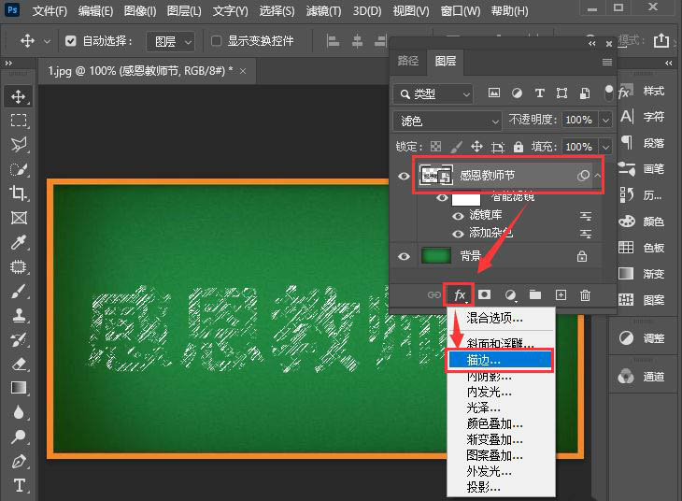
Task: Open fill (填充) slider dropdown
Action: tap(605, 147)
